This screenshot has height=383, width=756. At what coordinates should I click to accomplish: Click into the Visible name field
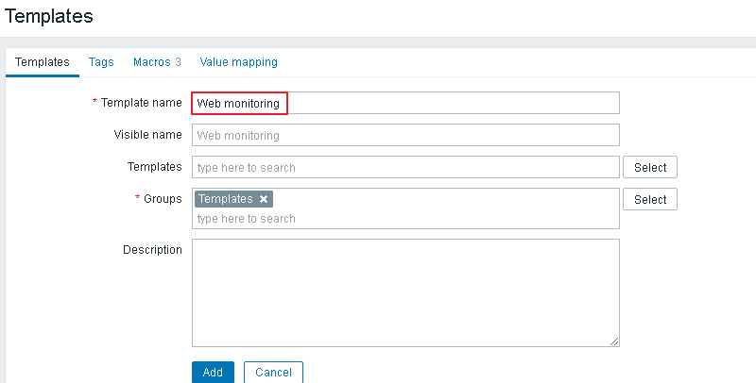pyautogui.click(x=405, y=135)
